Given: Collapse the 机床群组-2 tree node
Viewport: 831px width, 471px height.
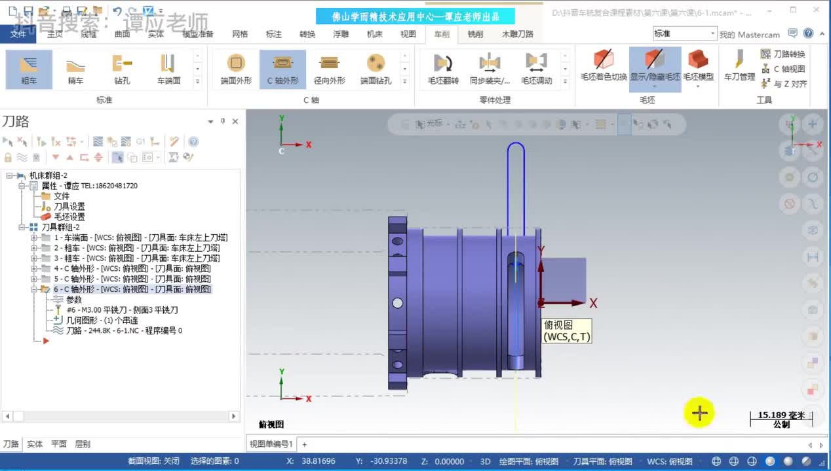Looking at the screenshot, I should pyautogui.click(x=10, y=175).
